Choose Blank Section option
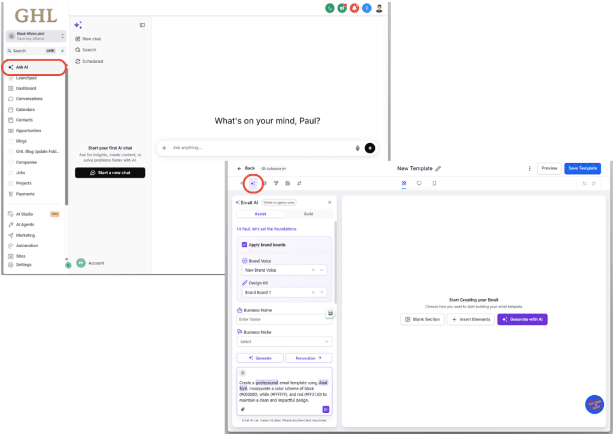 coord(422,320)
